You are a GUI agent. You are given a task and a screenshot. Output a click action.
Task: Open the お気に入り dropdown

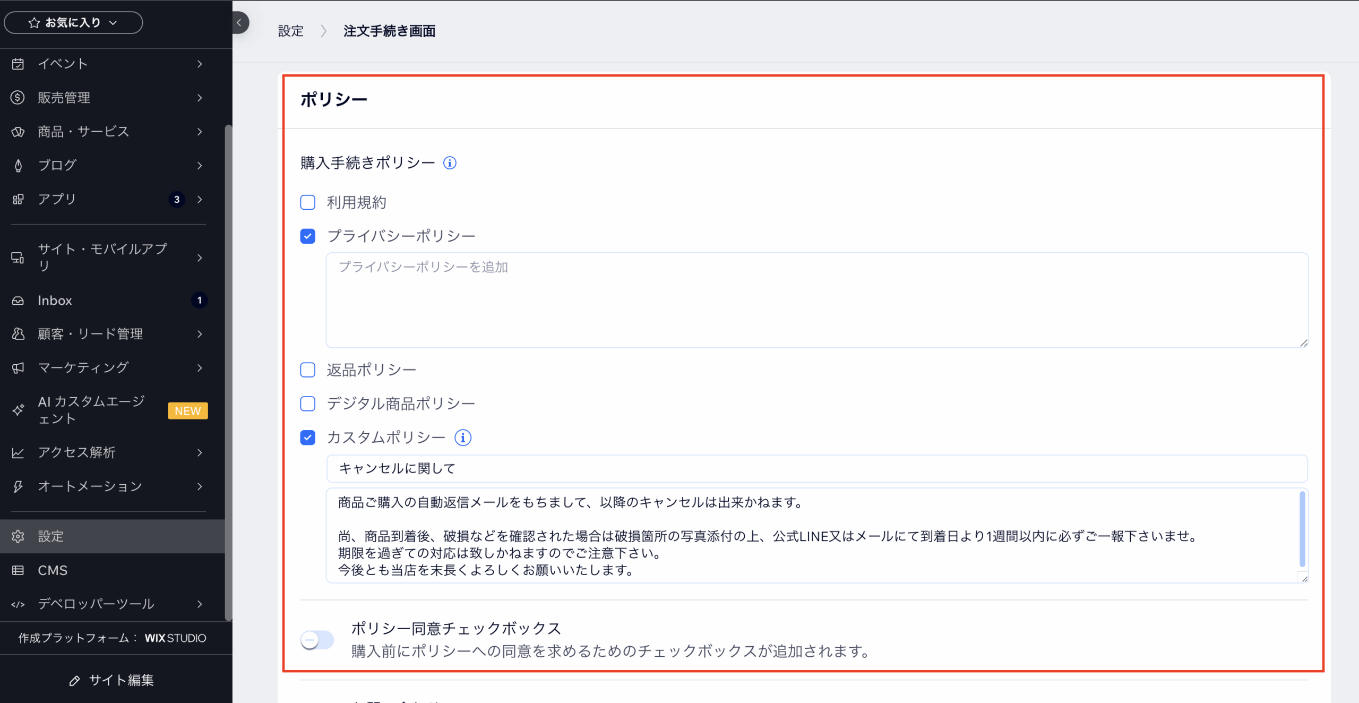coord(73,23)
